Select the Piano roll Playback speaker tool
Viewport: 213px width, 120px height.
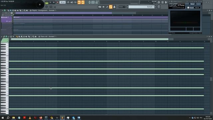(x=36, y=37)
